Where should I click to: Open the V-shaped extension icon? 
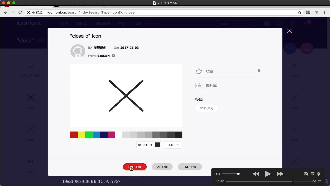(317, 12)
